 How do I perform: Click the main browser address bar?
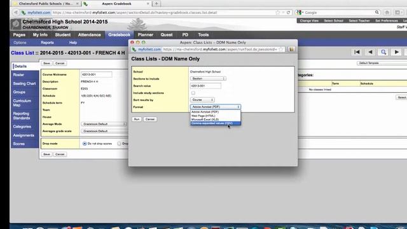coord(156,13)
